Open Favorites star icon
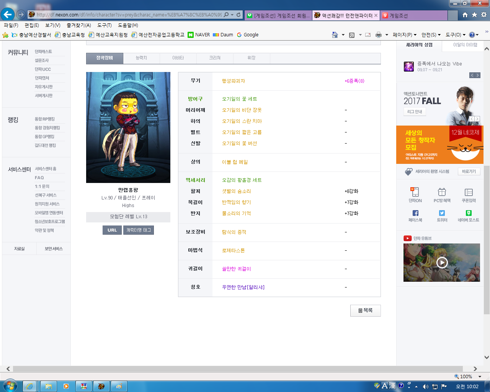Screen dimensions: 490x392 click(474, 15)
